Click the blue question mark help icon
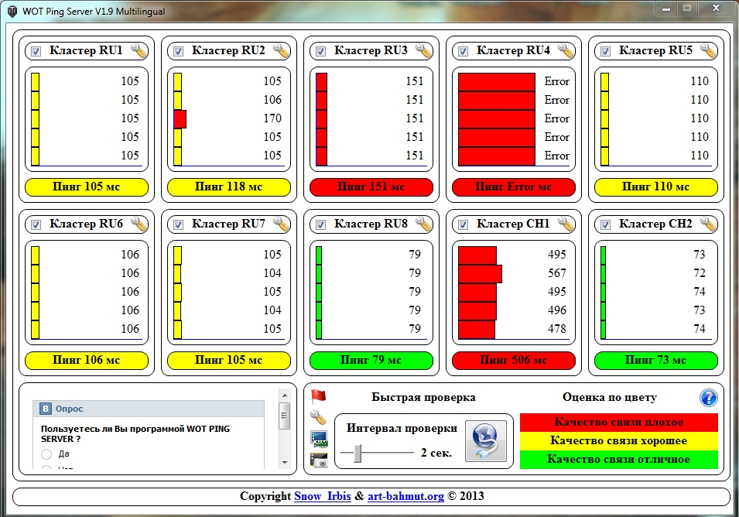 708,398
